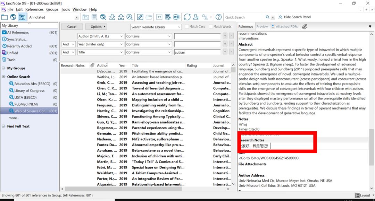375x201 pixels.
Task: Click the Title search field containing autism
Action: (197, 52)
